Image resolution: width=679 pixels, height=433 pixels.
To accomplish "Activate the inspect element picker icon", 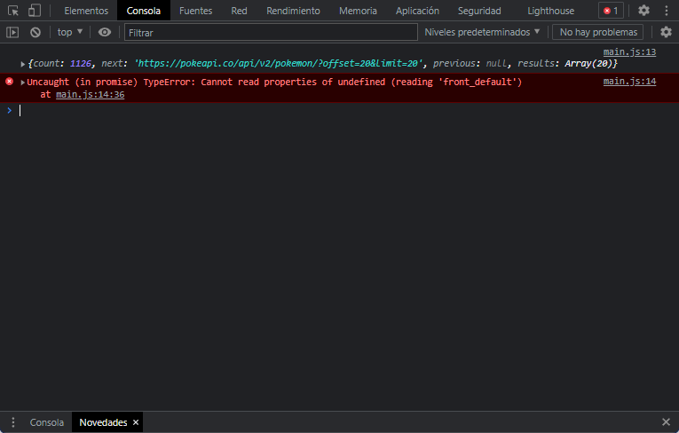I will coord(13,11).
